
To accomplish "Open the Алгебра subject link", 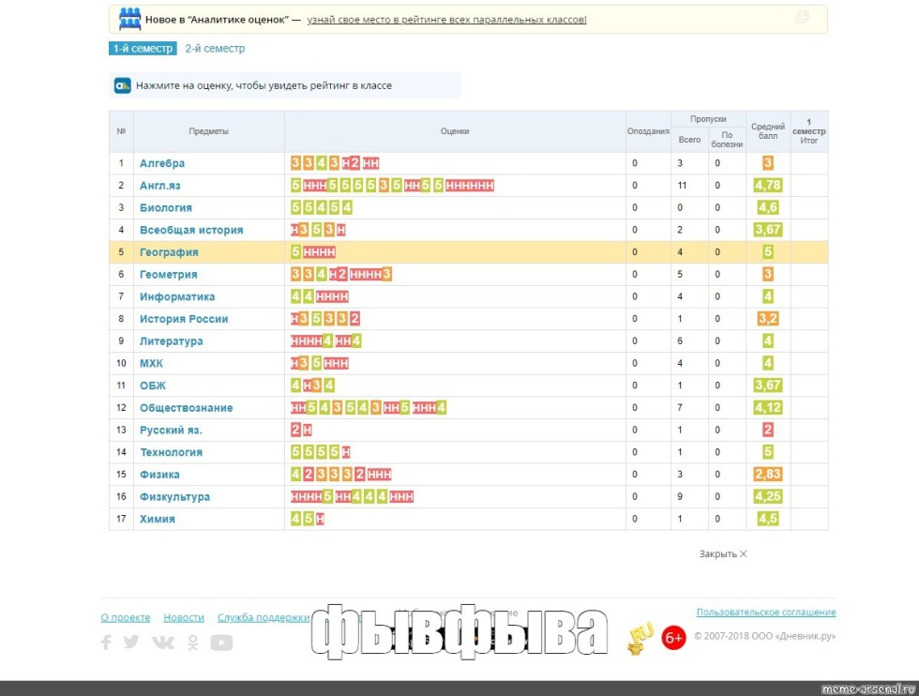I will click(x=162, y=163).
